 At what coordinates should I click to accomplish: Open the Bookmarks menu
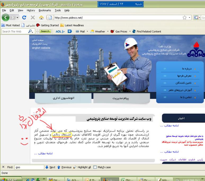(44, 10)
